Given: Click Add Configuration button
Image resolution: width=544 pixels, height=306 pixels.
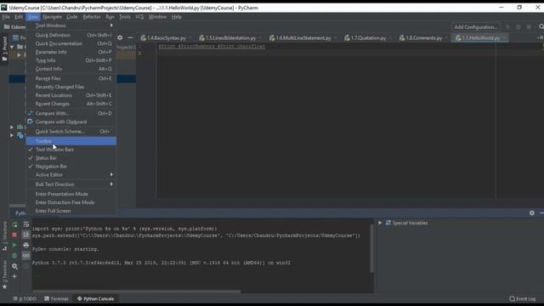Looking at the screenshot, I should tap(476, 27).
